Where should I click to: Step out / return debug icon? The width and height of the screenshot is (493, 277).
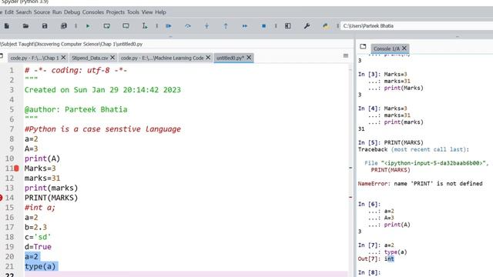(226, 26)
